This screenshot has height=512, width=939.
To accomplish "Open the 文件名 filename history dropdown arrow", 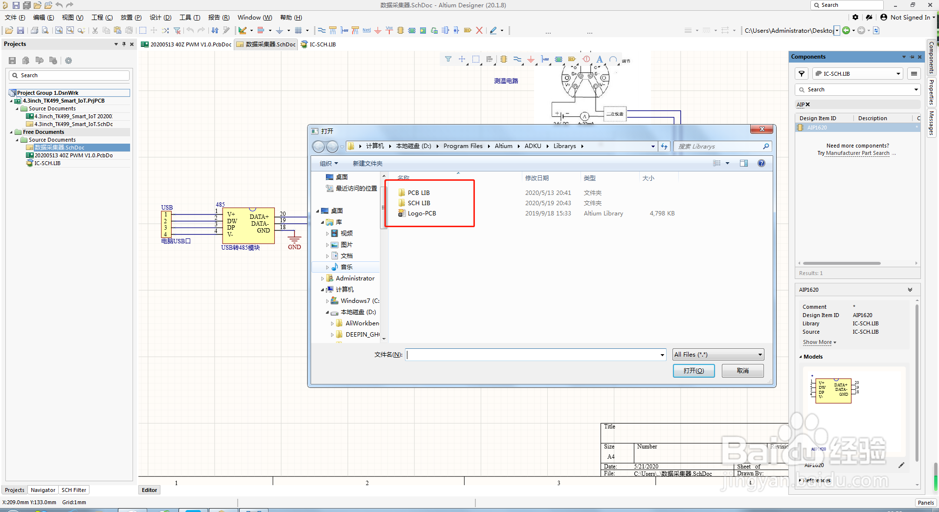I will click(662, 355).
